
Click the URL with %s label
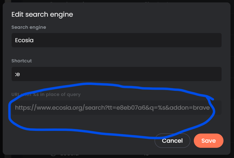point(46,94)
